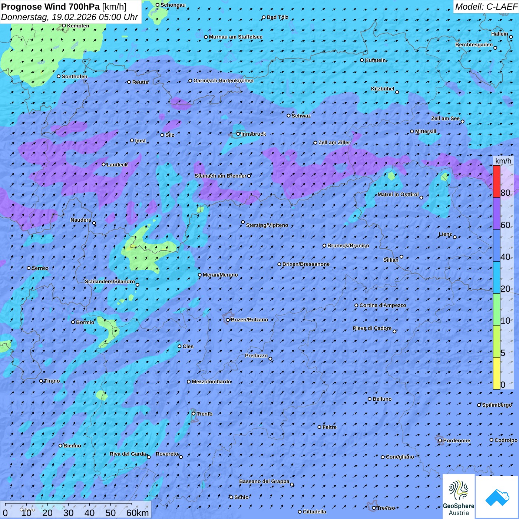Click the Belluno marker dot
The image size is (519, 519).
[370, 399]
